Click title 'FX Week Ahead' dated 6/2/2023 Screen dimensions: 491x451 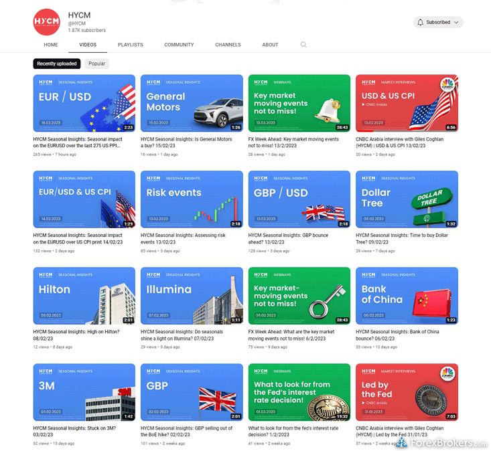point(291,335)
